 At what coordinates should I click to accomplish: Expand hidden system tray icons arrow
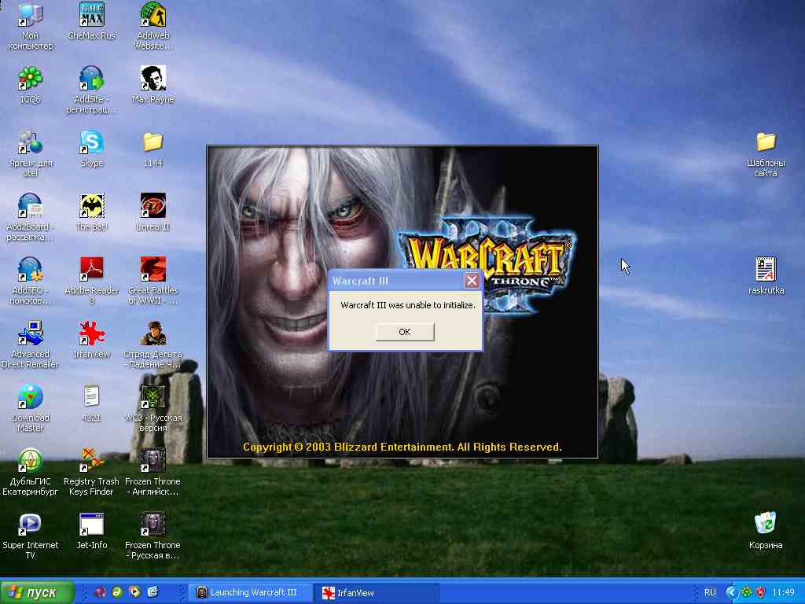(732, 592)
